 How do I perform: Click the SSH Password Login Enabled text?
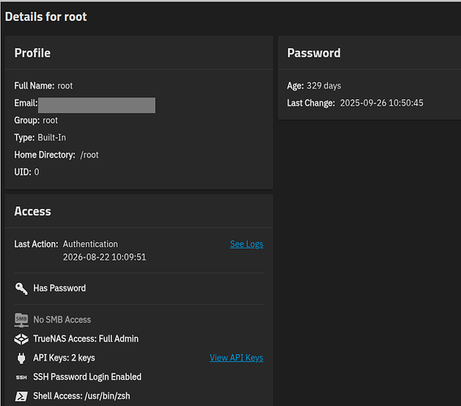coord(88,377)
